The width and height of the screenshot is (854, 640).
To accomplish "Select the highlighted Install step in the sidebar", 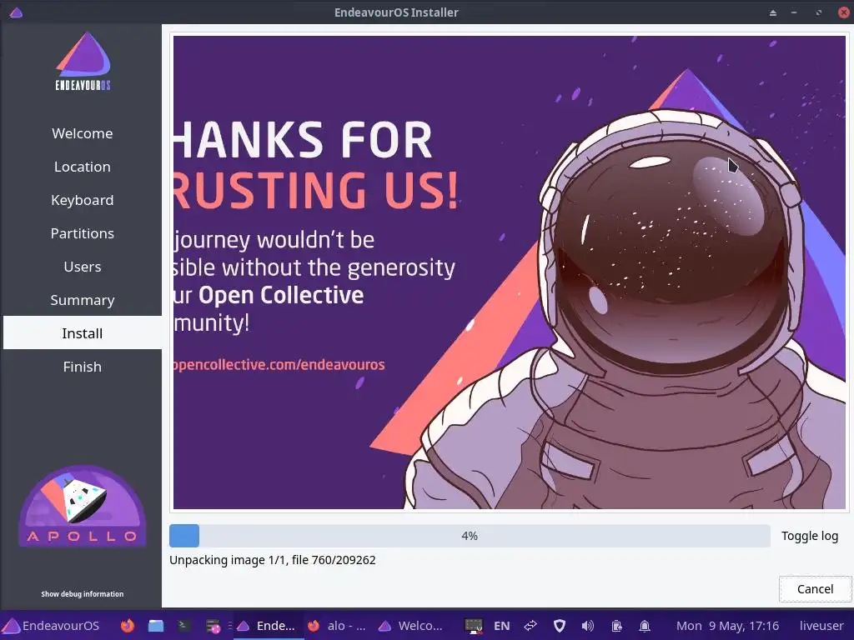I will coord(83,333).
